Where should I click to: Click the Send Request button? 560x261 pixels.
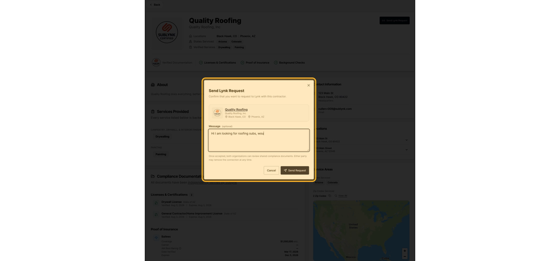295,171
